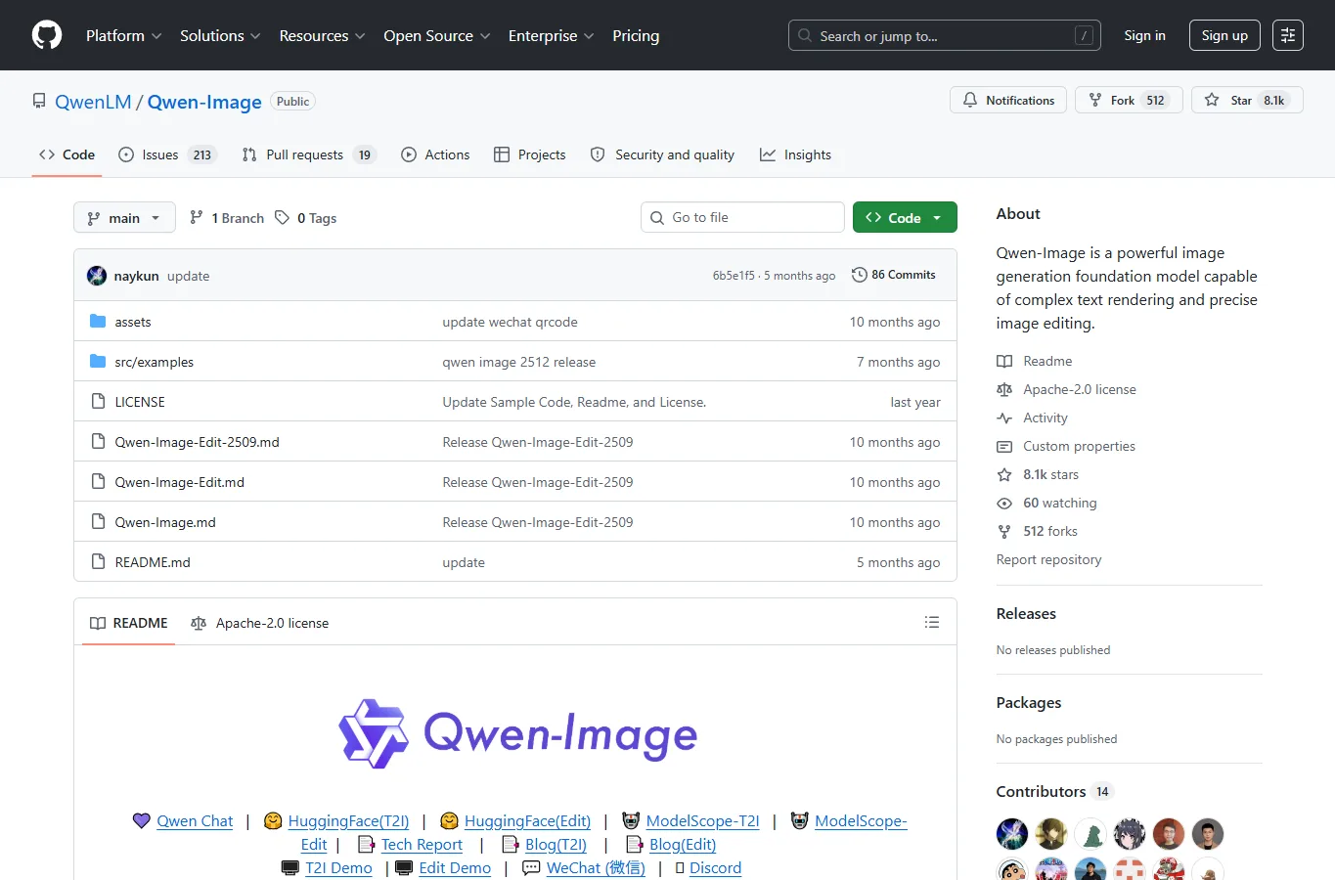The width and height of the screenshot is (1335, 880).
Task: Click the GitHub logo home icon
Action: (x=47, y=35)
